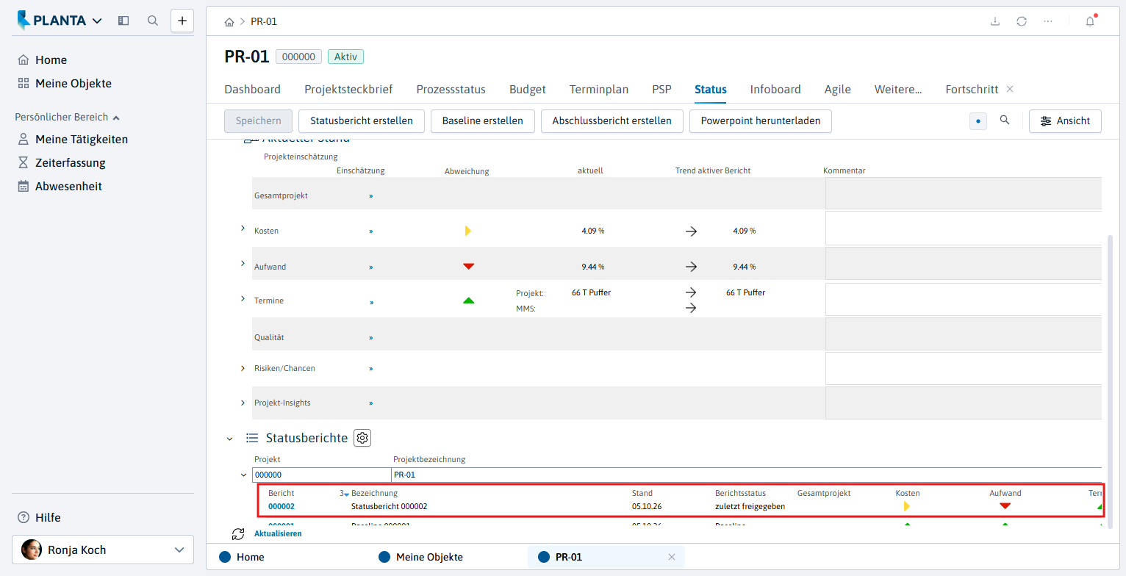Open the Projektsteckbrief tab
This screenshot has height=576, width=1126.
(x=348, y=89)
